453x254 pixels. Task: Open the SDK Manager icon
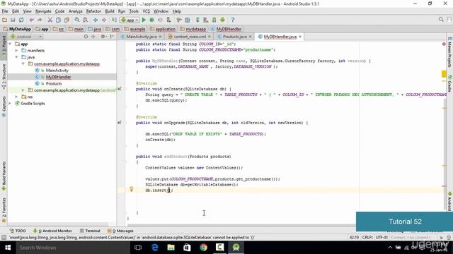[214, 20]
